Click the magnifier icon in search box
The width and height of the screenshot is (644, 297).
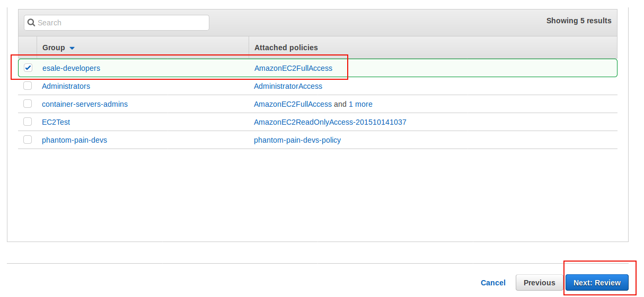coord(31,23)
